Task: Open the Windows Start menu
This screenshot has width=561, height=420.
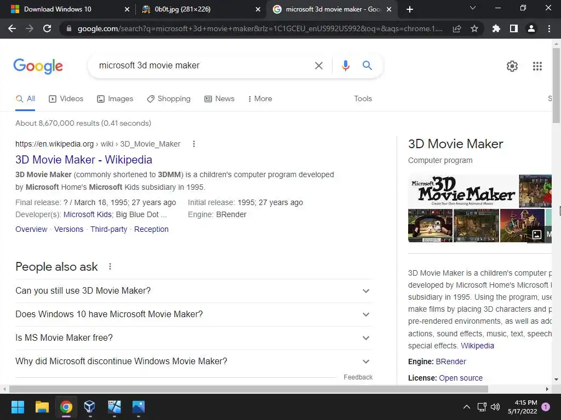Action: (18, 407)
